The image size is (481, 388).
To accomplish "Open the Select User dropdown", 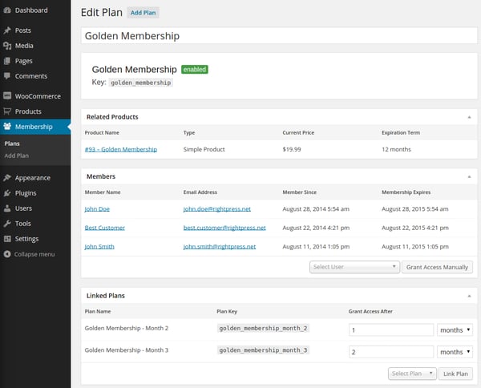I will [354, 267].
